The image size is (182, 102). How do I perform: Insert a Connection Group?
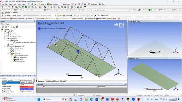click(17, 18)
